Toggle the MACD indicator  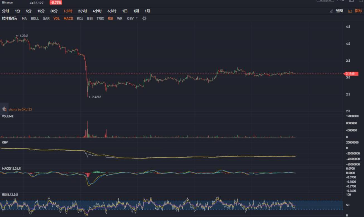point(68,18)
